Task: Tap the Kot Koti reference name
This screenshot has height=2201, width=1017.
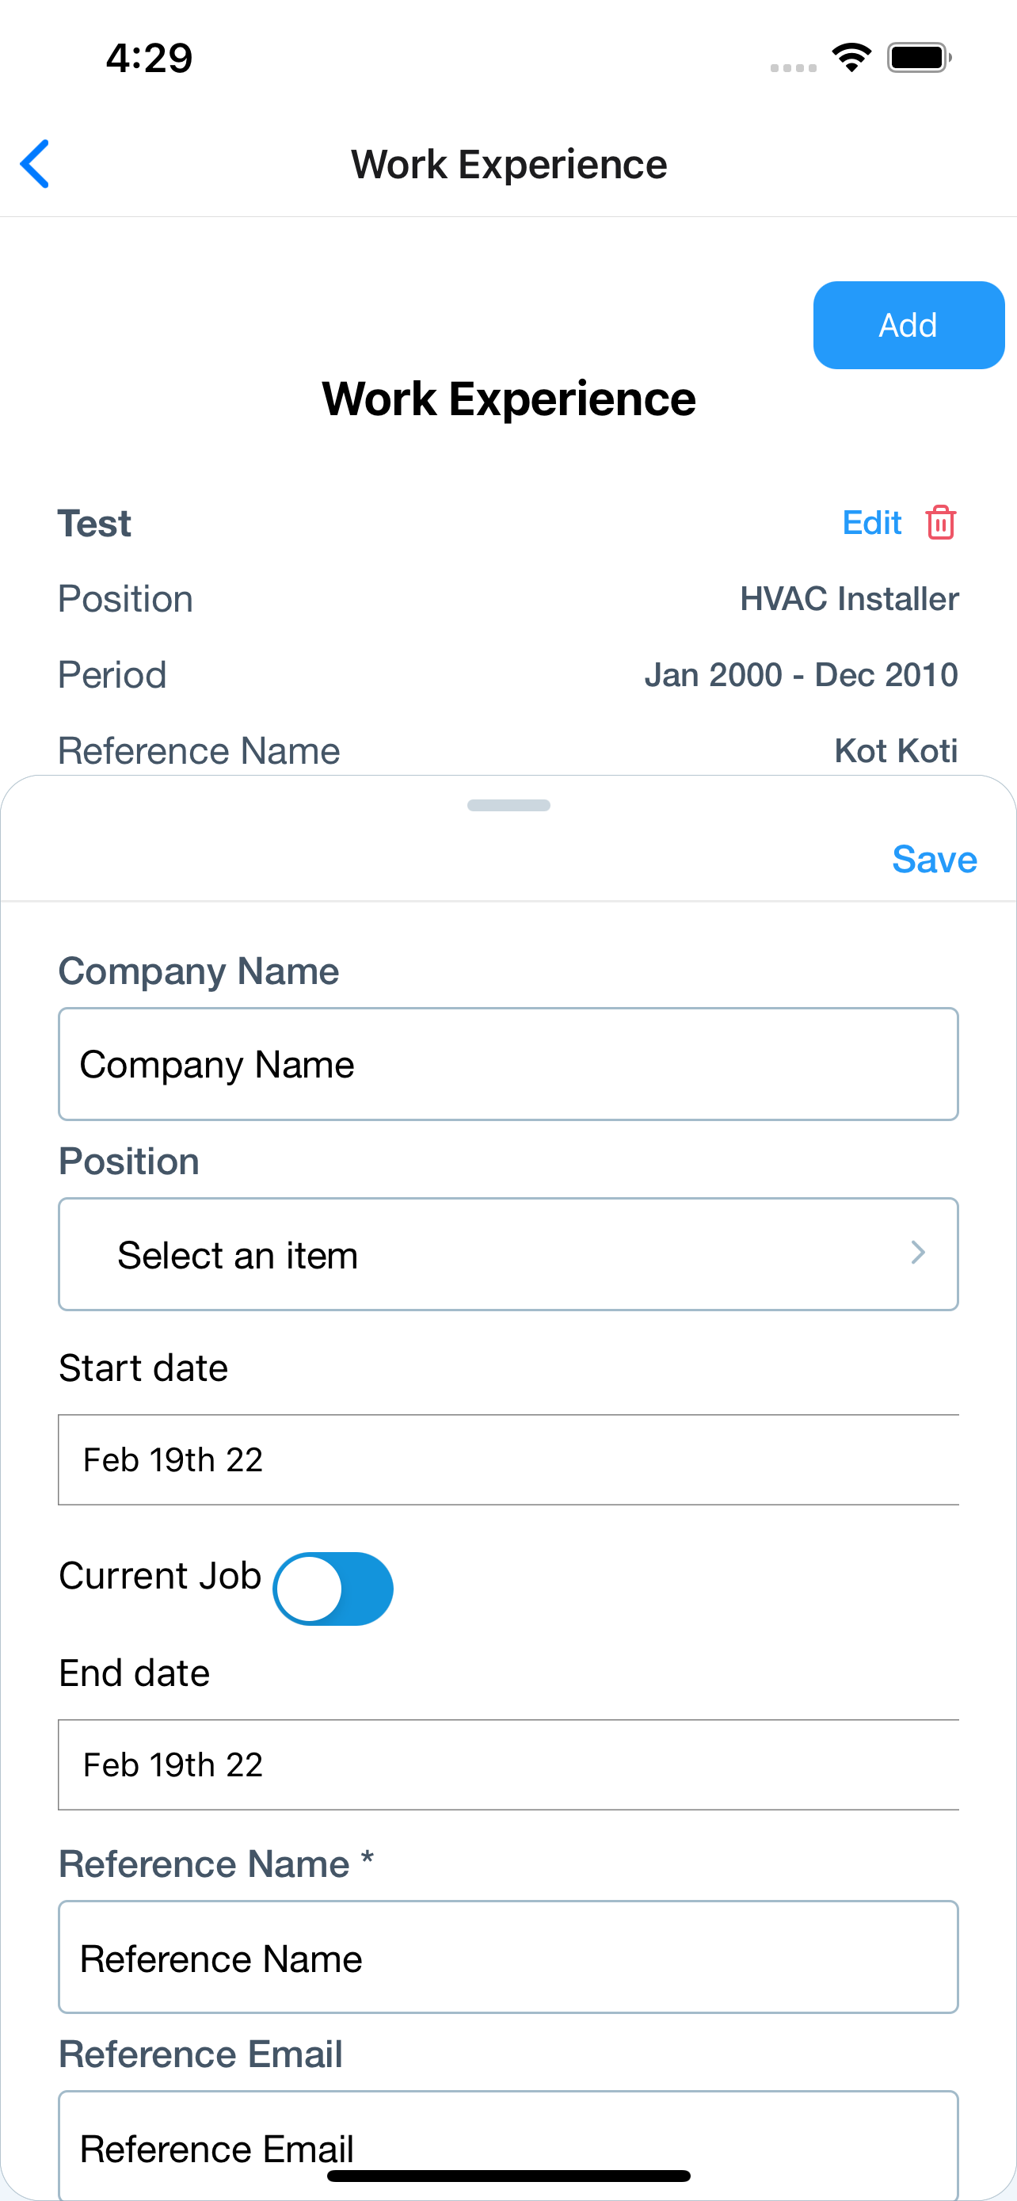Action: 896,751
